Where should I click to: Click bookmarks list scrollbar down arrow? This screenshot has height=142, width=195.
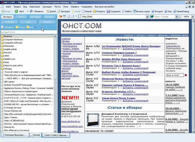point(55,131)
